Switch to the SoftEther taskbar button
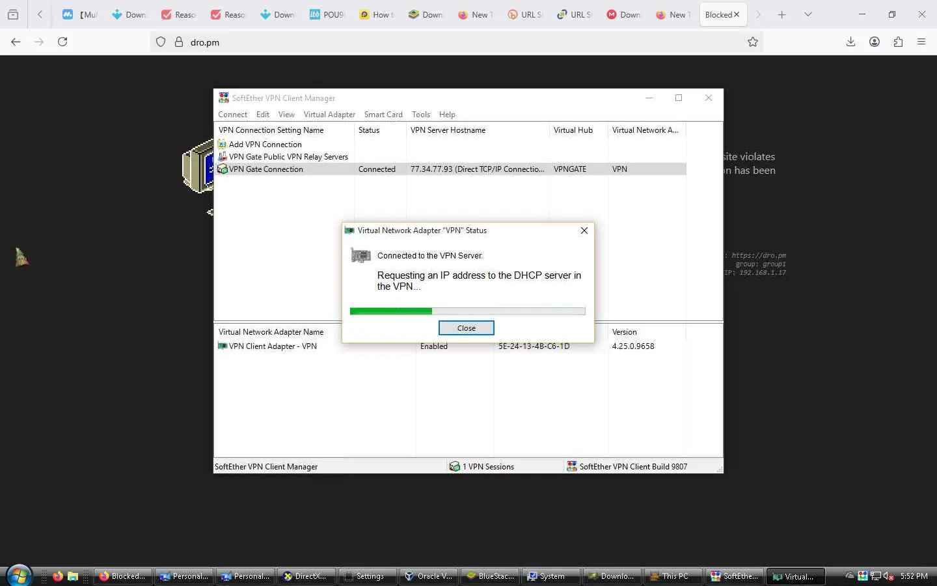937x586 pixels. click(x=735, y=576)
